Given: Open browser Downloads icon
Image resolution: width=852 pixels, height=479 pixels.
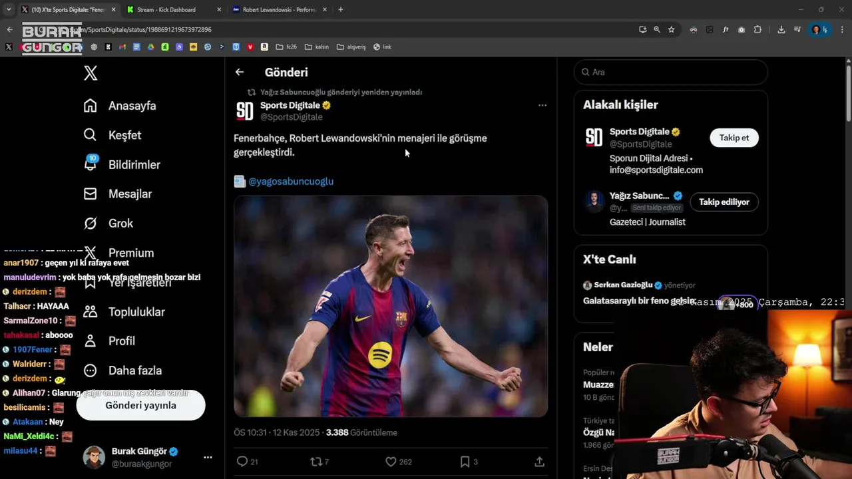Looking at the screenshot, I should pos(781,30).
